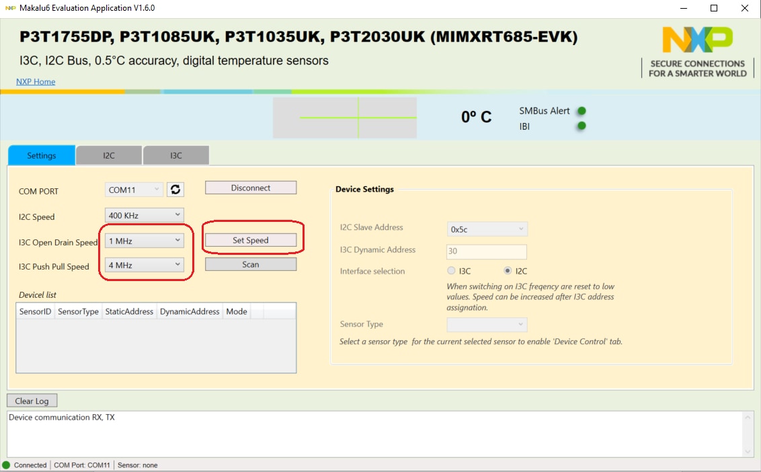
Task: Open the I2C Slave Address dropdown
Action: [487, 229]
